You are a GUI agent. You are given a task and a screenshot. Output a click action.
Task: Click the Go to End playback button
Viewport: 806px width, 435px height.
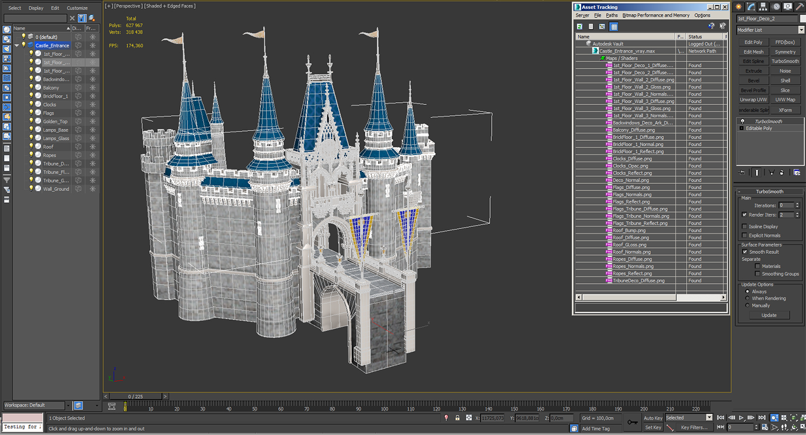click(762, 418)
